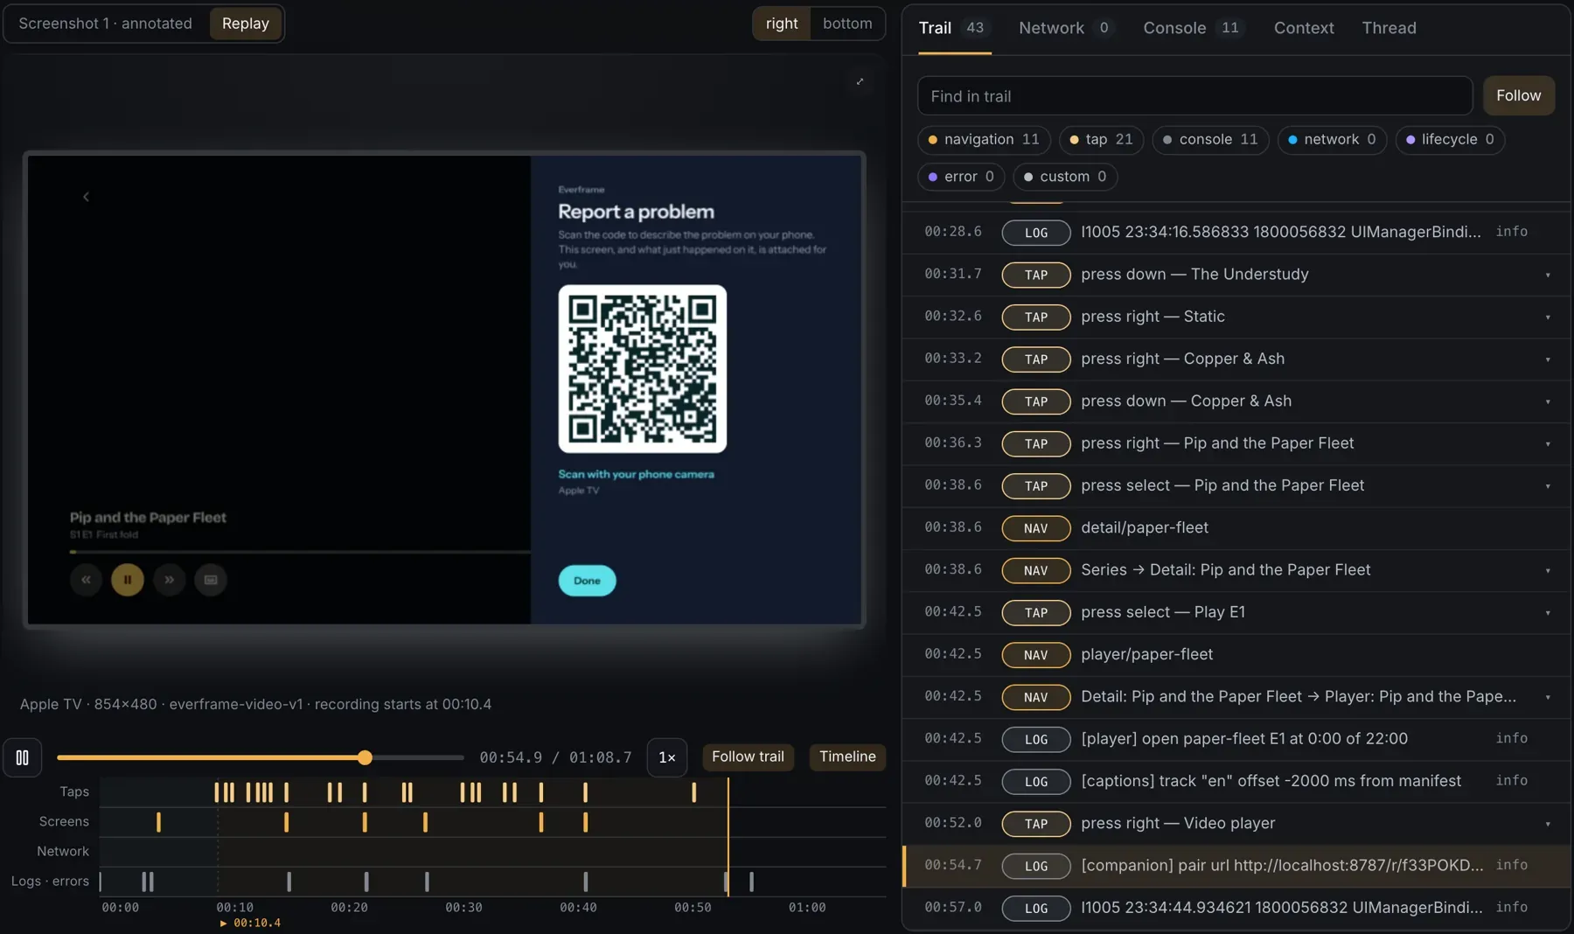The image size is (1574, 934).
Task: Toggle the tap filter chip
Action: (1101, 140)
